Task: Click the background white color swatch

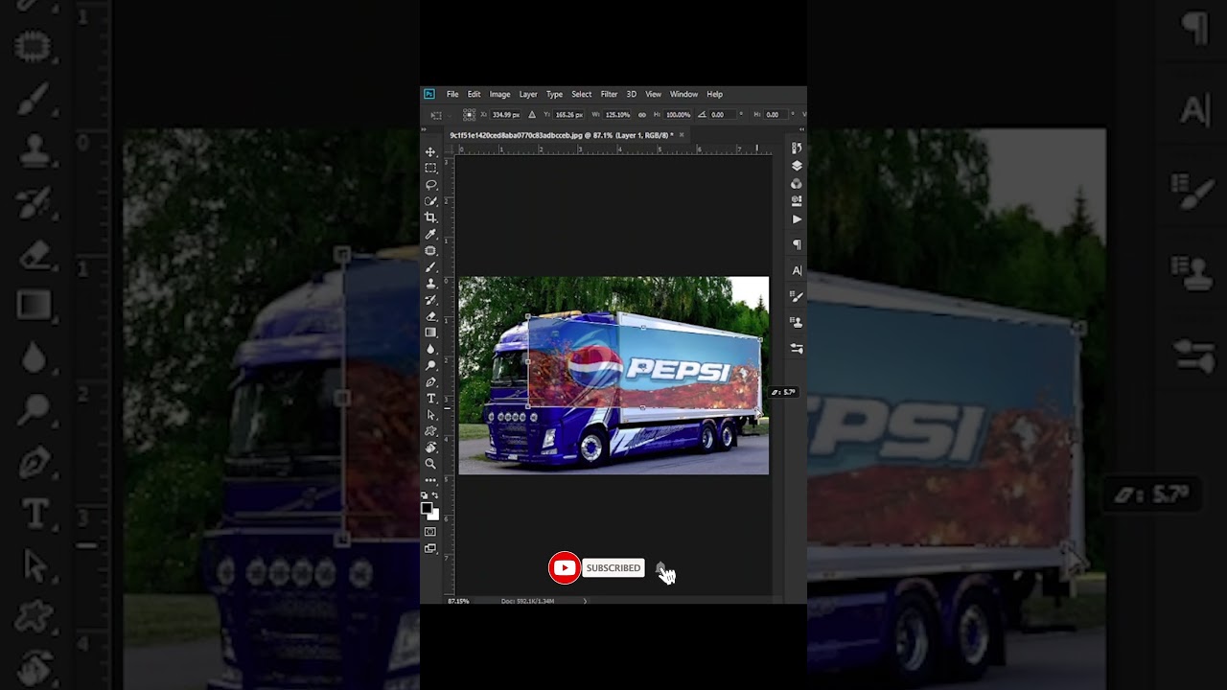Action: (x=434, y=515)
